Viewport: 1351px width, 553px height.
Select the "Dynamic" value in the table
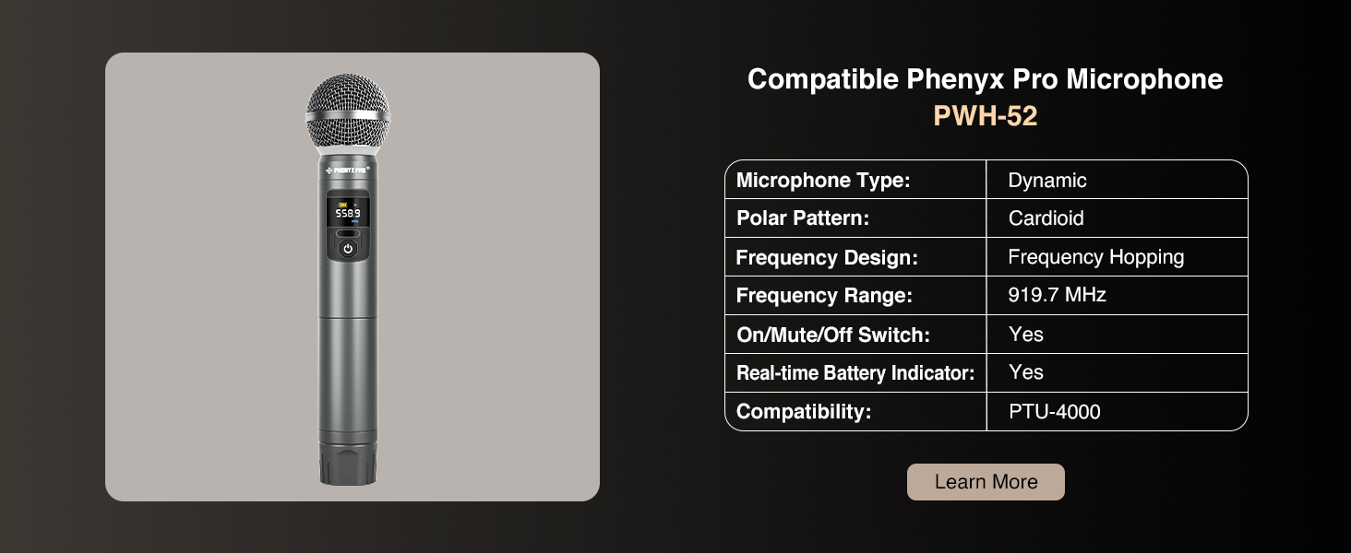1047,181
